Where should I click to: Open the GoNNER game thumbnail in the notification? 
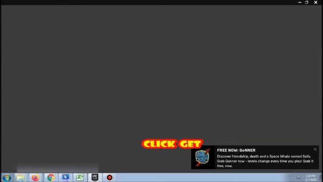(203, 157)
